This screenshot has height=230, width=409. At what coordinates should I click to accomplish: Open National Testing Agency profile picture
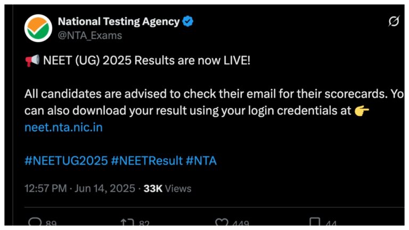pos(38,28)
